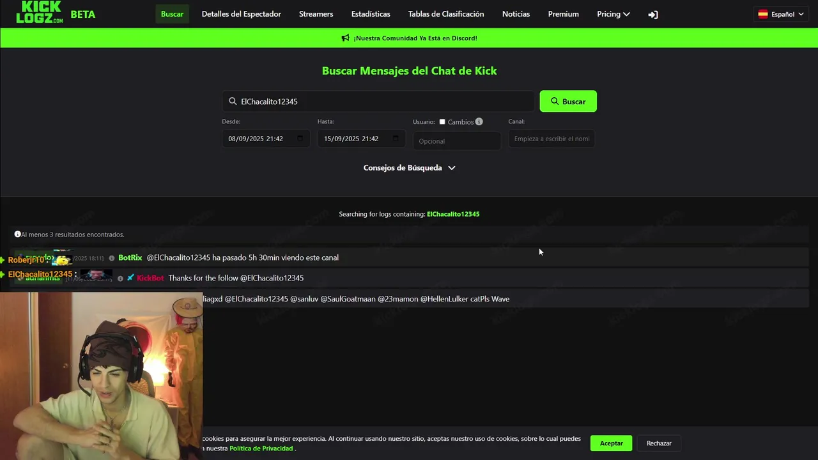Click KickBot username in results
Viewport: 818px width, 460px height.
pyautogui.click(x=150, y=279)
